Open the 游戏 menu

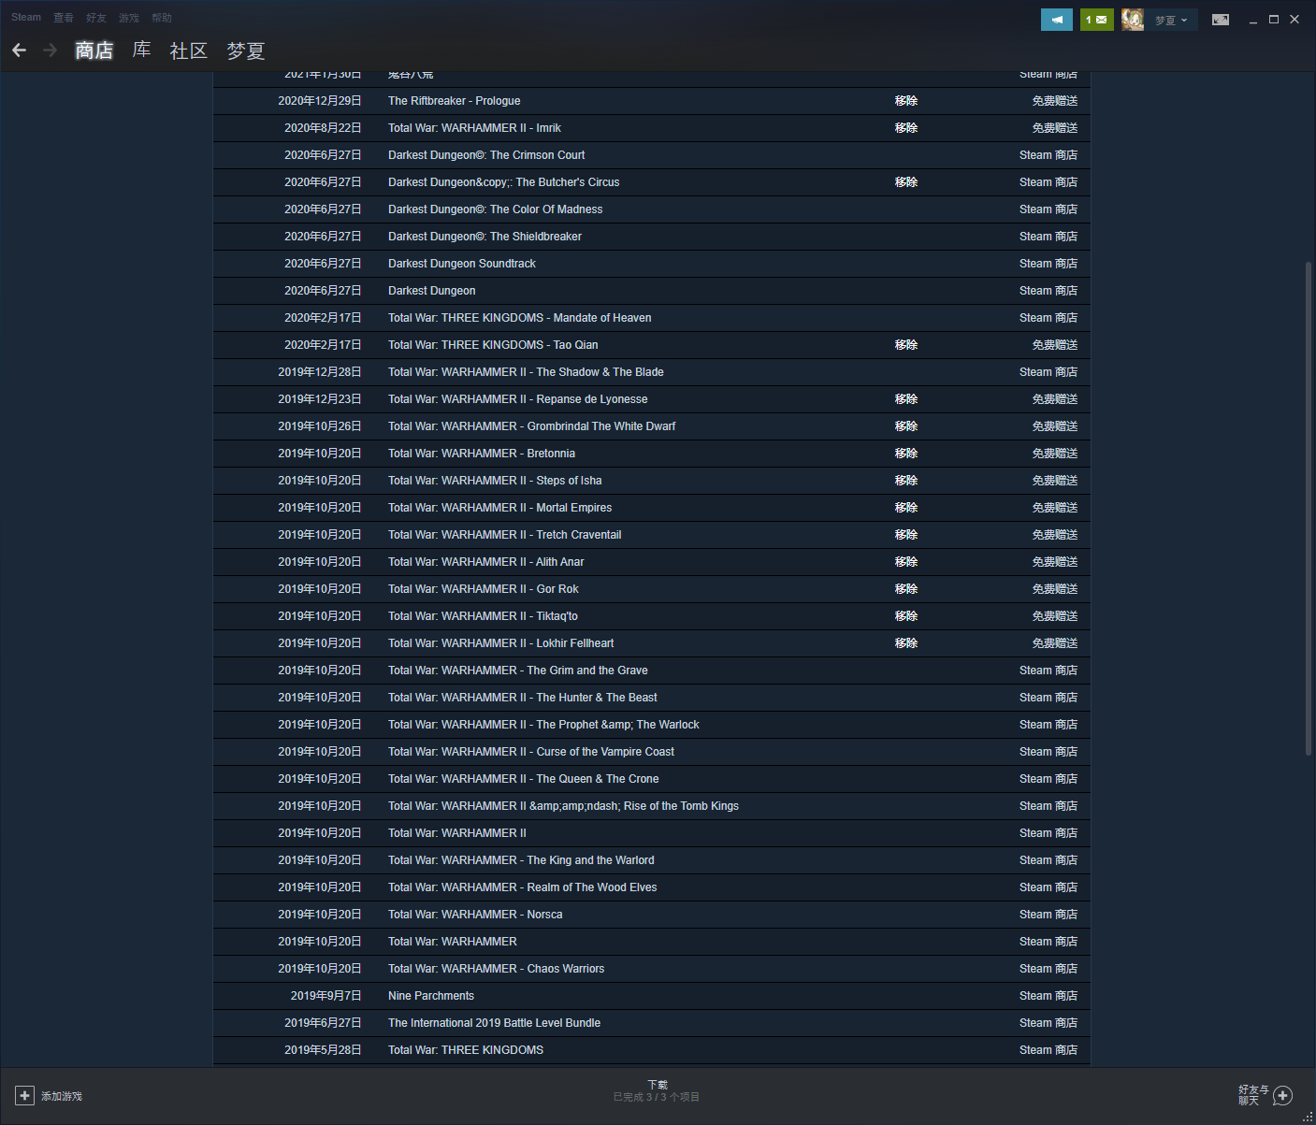(x=129, y=18)
